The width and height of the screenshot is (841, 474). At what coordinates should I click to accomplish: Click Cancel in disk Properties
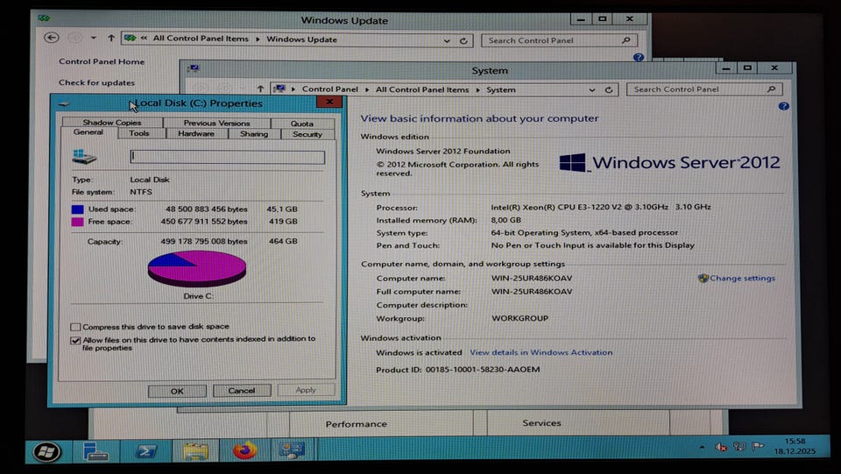[242, 391]
